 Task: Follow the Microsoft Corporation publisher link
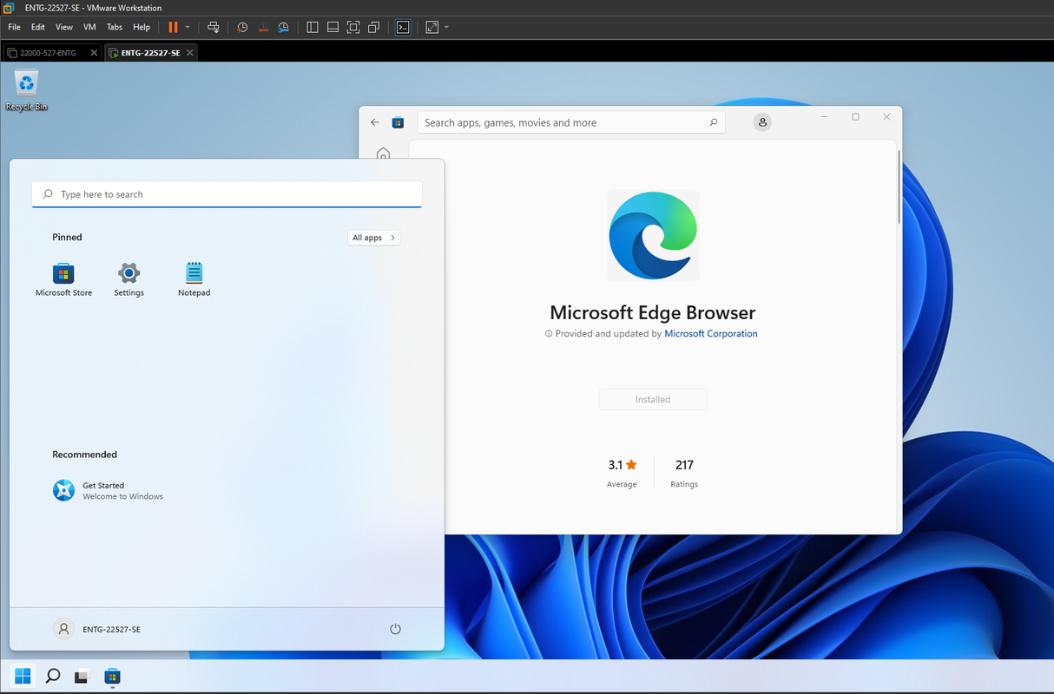pyautogui.click(x=711, y=334)
